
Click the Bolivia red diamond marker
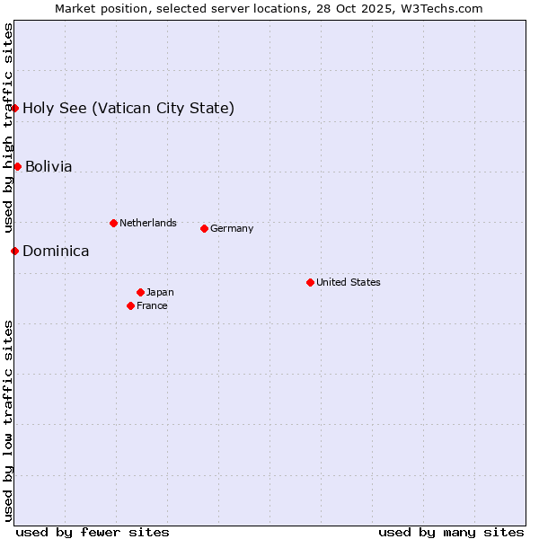17,166
